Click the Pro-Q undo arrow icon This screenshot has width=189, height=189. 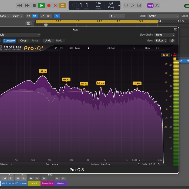pos(56,48)
